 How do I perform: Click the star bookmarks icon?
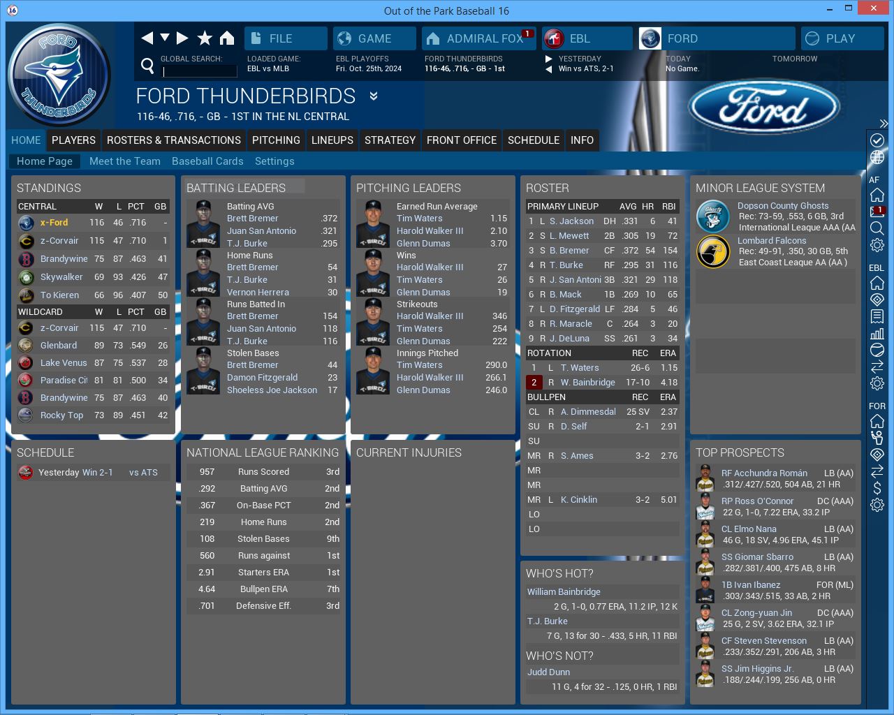coord(205,38)
